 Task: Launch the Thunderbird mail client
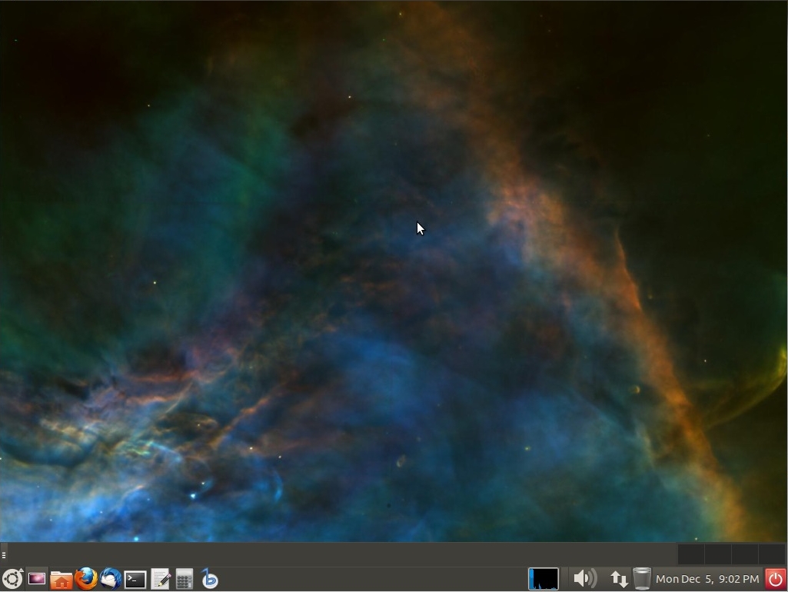pos(111,579)
